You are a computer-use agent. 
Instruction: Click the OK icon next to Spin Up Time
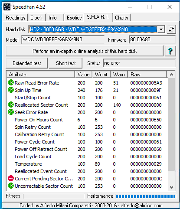(x=11, y=90)
